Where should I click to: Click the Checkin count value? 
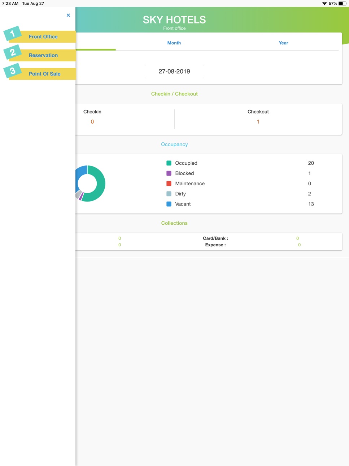pos(92,122)
